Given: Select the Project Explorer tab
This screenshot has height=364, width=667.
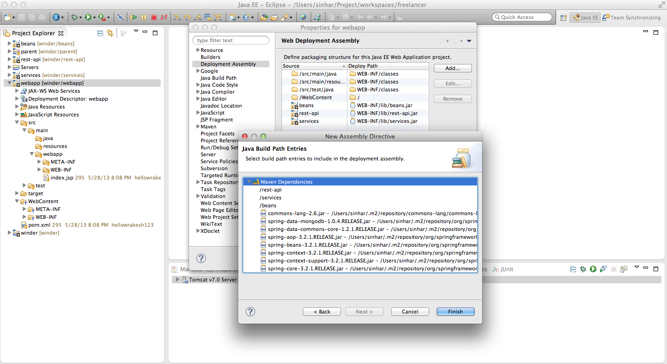Looking at the screenshot, I should pos(33,33).
